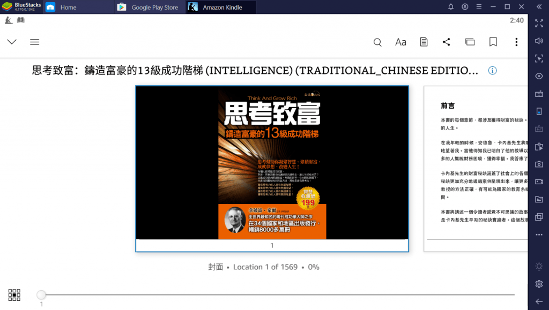Collapse reader with the down chevron
The image size is (549, 310).
tap(12, 42)
